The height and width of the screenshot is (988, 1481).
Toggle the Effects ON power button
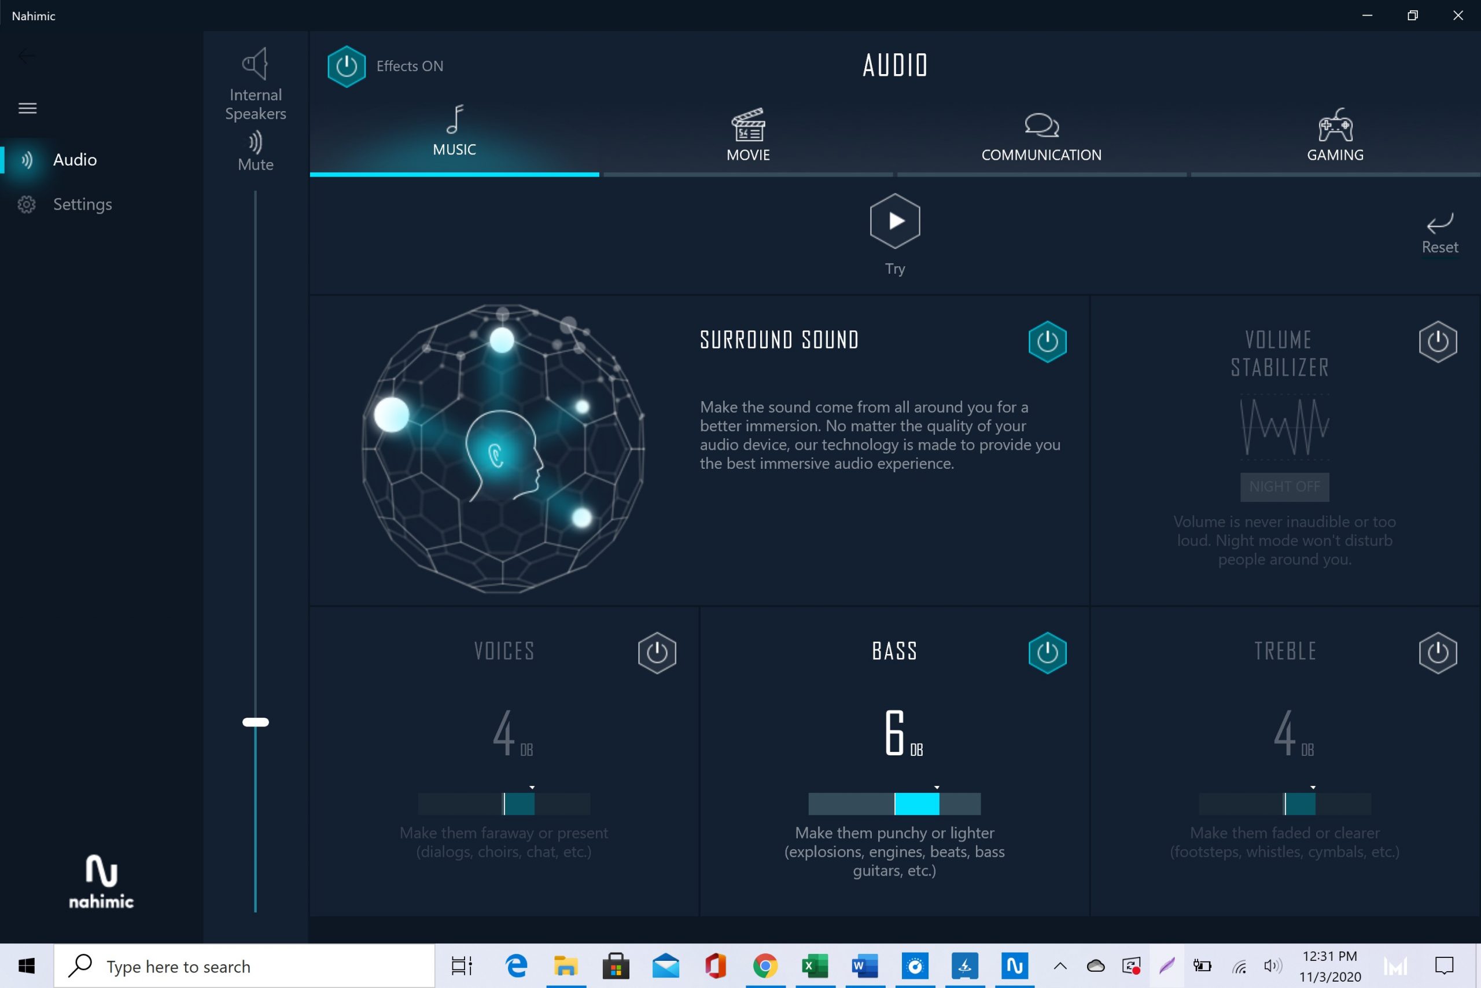347,66
